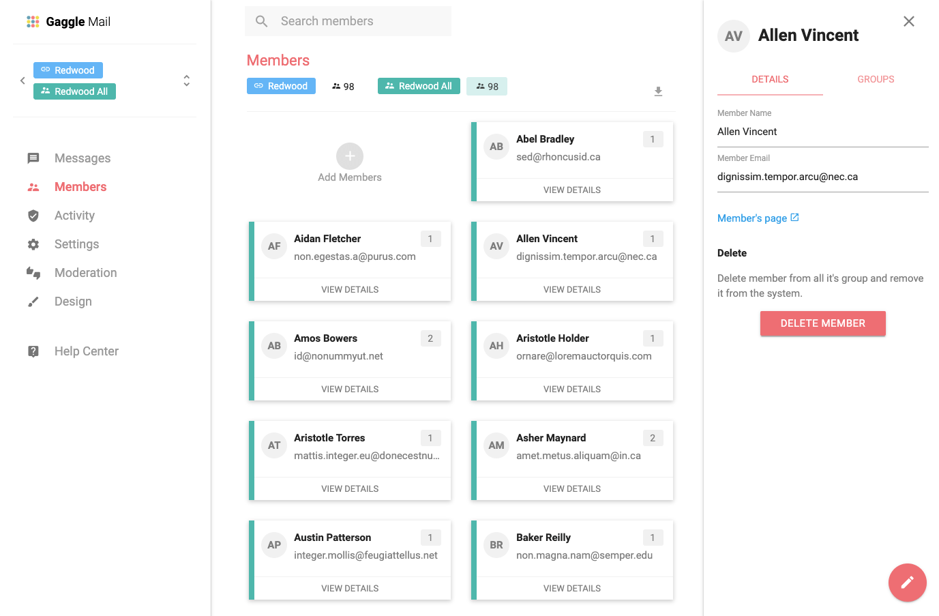Select the DETAILS tab
This screenshot has height=616, width=939.
[x=769, y=79]
